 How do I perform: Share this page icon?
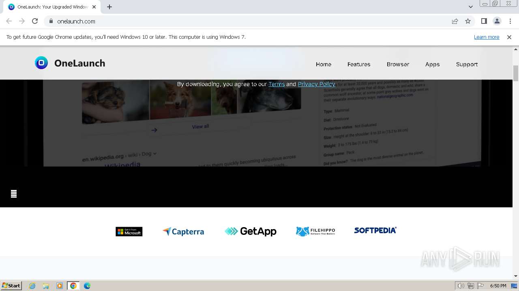click(x=455, y=21)
